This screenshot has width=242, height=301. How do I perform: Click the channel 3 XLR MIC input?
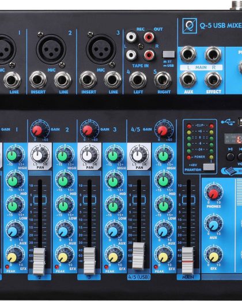click(x=101, y=49)
